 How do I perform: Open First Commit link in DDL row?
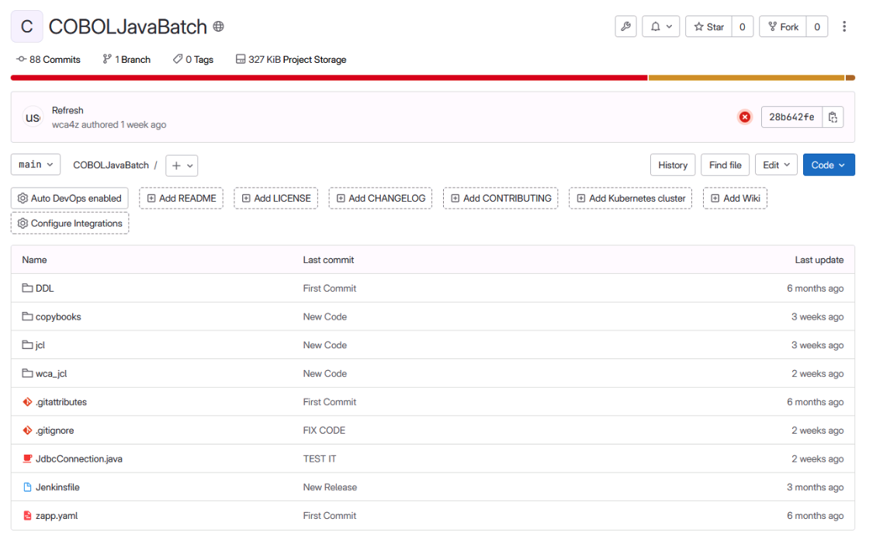tap(330, 289)
